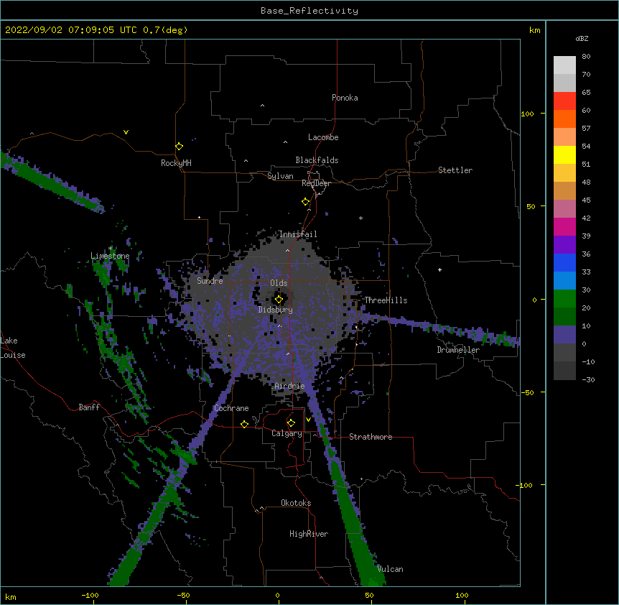Click the Okotoks city label

[x=296, y=503]
